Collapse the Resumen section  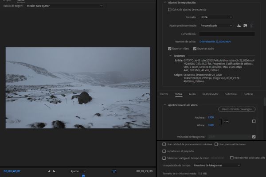pyautogui.click(x=170, y=56)
